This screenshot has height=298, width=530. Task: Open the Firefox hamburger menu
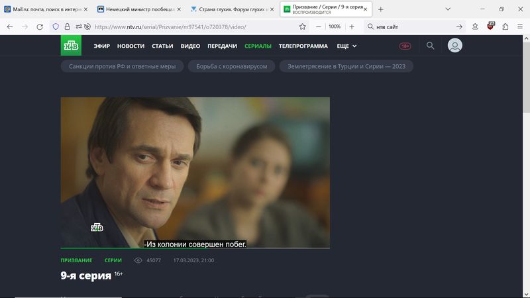(x=520, y=26)
